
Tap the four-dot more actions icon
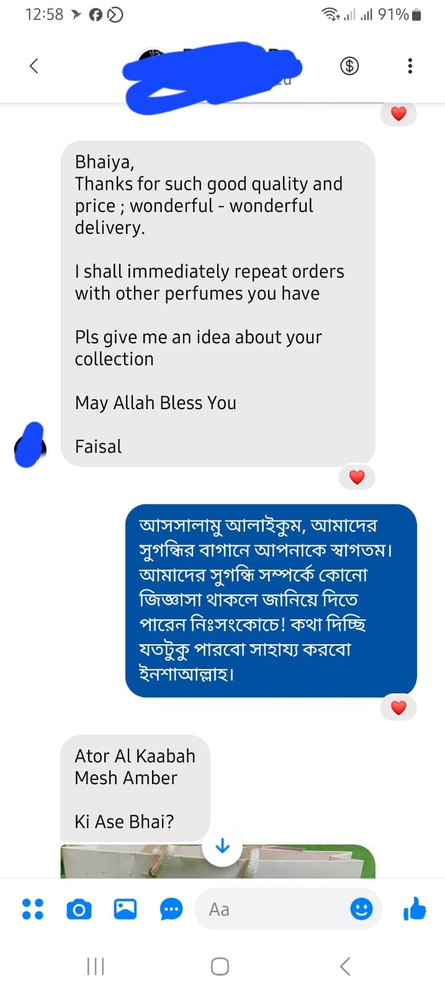coord(33,909)
